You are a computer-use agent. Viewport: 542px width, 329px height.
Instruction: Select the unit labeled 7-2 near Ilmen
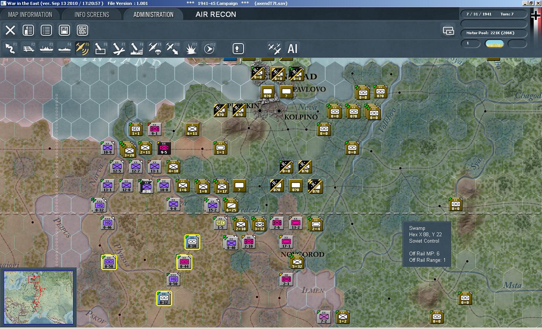324,317
